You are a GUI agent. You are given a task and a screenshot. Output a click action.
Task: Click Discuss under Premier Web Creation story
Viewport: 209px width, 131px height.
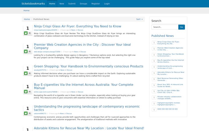click(x=83, y=52)
